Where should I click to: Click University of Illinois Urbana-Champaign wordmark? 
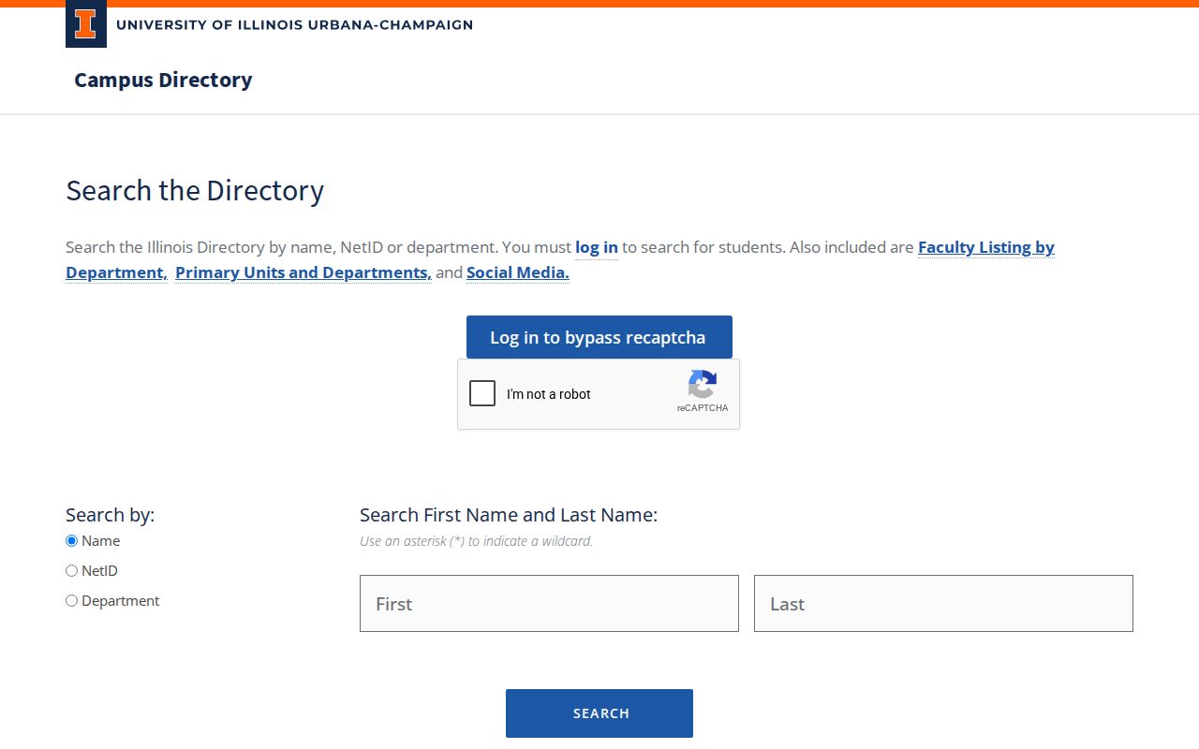coord(295,25)
